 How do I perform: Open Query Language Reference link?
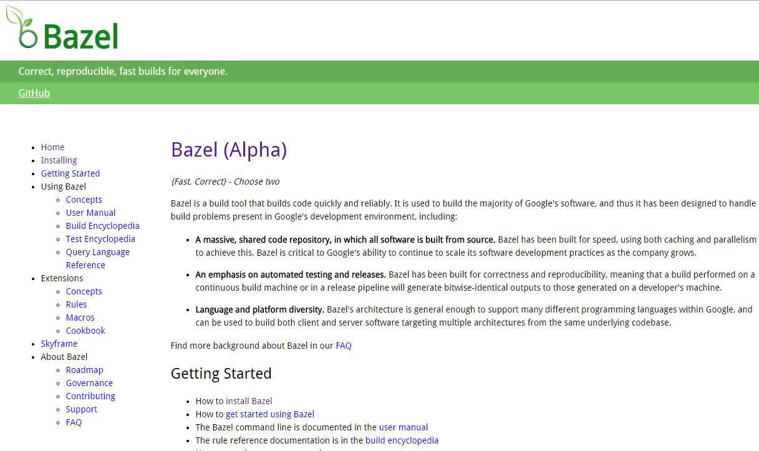pyautogui.click(x=98, y=258)
